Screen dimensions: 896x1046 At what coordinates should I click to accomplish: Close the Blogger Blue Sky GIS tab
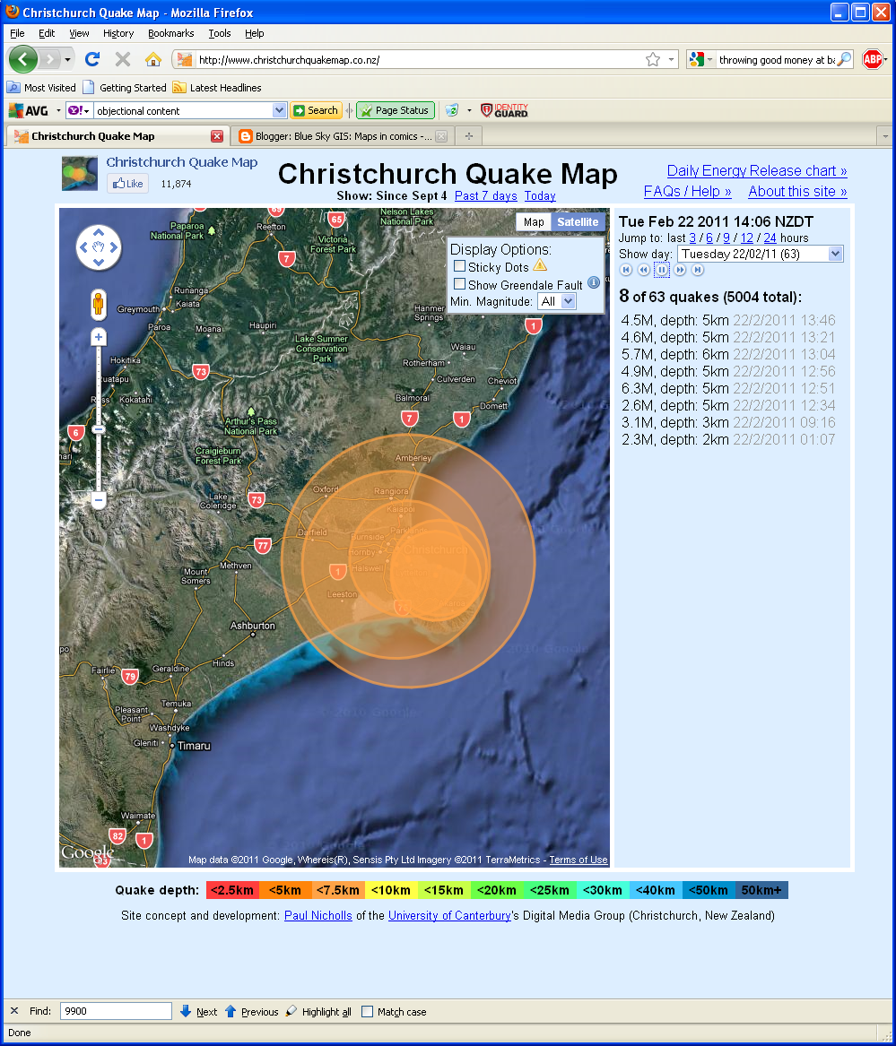coord(441,136)
